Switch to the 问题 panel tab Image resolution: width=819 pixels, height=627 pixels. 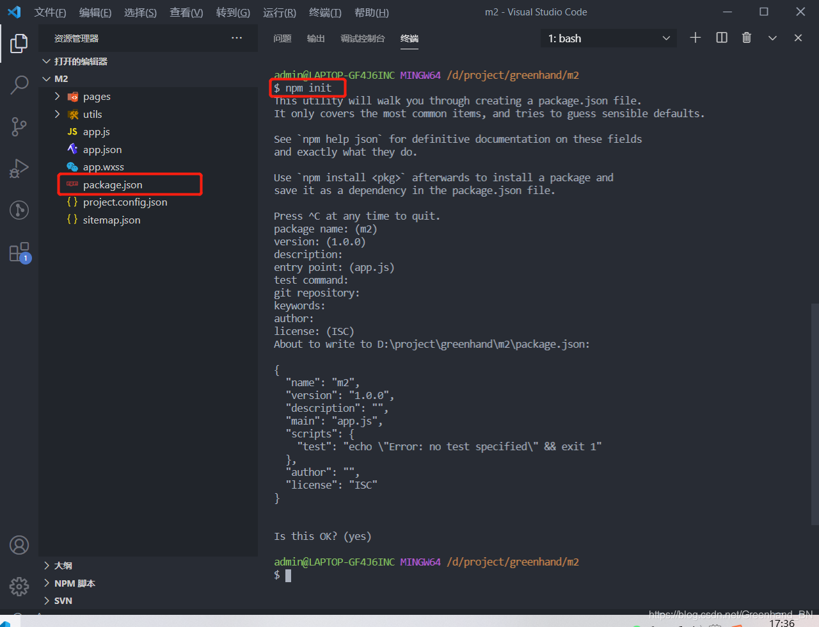tap(282, 38)
